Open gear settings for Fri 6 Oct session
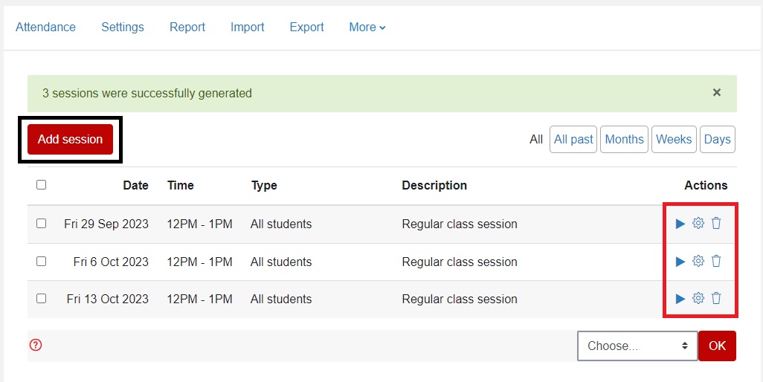The image size is (763, 382). [698, 261]
